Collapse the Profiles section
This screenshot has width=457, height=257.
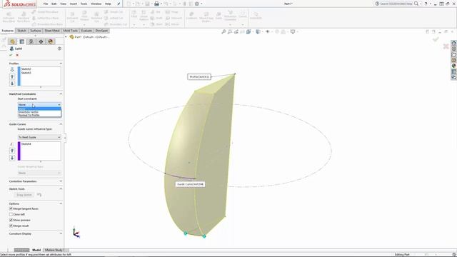coord(61,64)
